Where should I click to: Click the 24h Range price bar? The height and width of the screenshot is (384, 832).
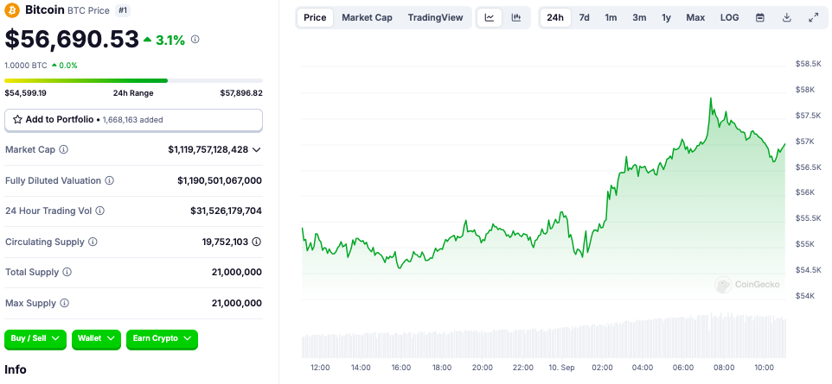(134, 81)
